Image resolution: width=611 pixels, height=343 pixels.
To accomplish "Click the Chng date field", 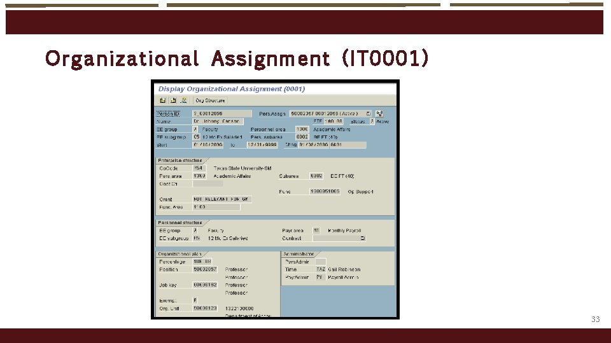I will click(314, 145).
